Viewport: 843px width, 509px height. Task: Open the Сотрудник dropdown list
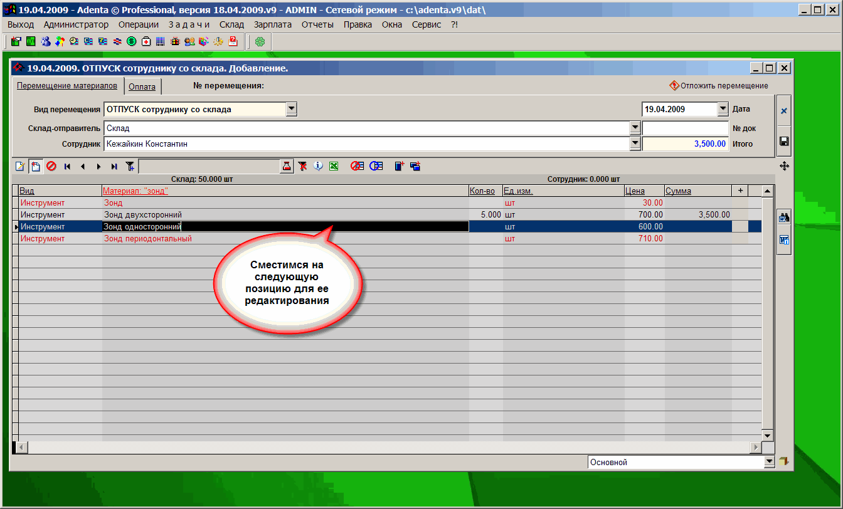[634, 144]
